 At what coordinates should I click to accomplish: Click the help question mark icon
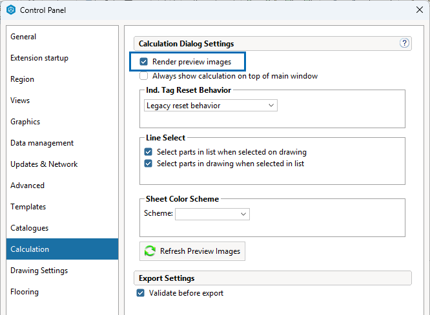404,43
